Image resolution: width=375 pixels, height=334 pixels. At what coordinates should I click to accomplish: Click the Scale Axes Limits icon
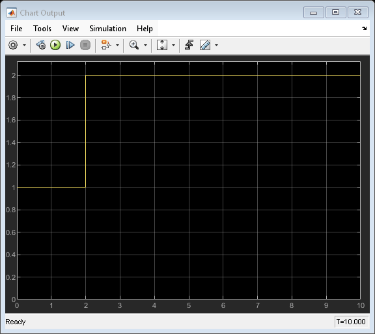162,45
